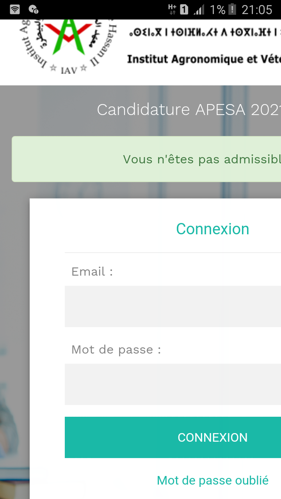281x499 pixels.
Task: Tap the H+ mobile data indicator
Action: point(172,9)
